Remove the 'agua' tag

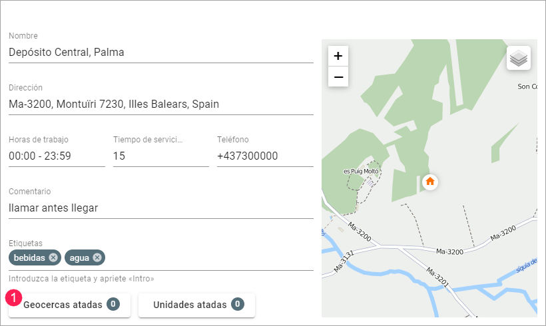click(97, 257)
